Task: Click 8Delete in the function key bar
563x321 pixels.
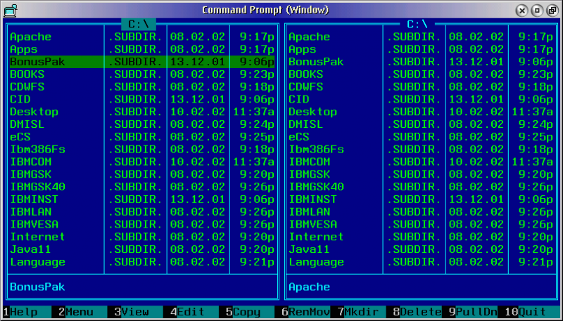Action: (417, 312)
